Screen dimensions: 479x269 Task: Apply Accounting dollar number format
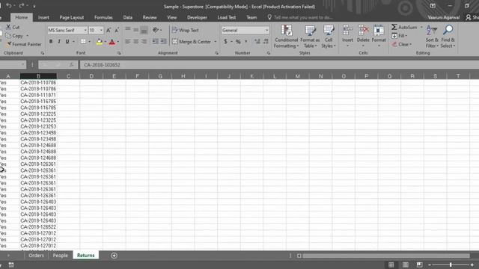[x=225, y=42]
